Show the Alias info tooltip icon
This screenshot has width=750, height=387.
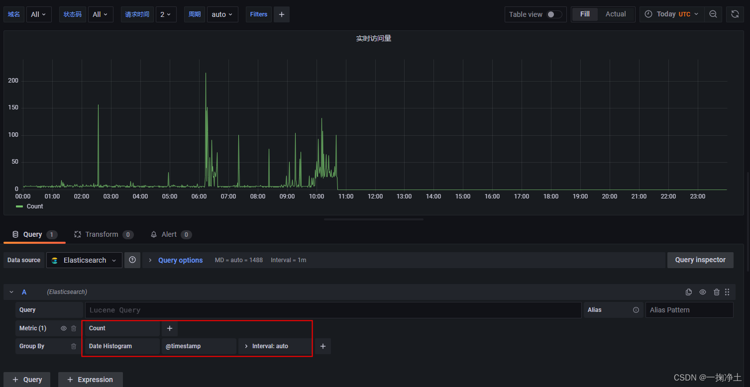[x=636, y=310]
